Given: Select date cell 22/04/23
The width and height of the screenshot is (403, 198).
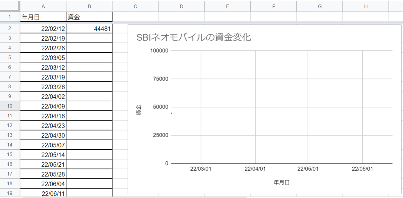Looking at the screenshot, I should (43, 126).
